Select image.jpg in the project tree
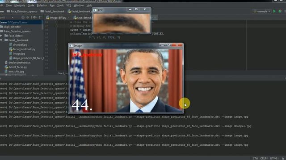The image size is (286, 160). pyautogui.click(x=17, y=54)
